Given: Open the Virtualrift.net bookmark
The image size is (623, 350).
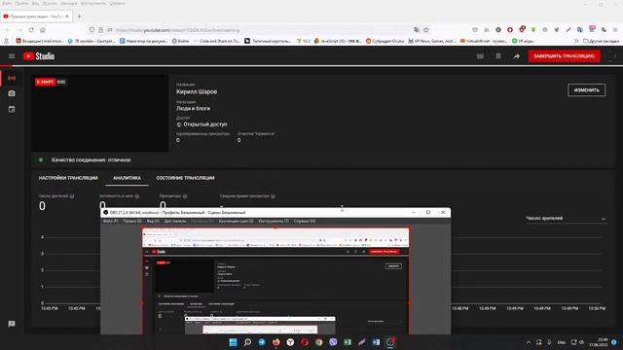Looking at the screenshot, I should [484, 41].
